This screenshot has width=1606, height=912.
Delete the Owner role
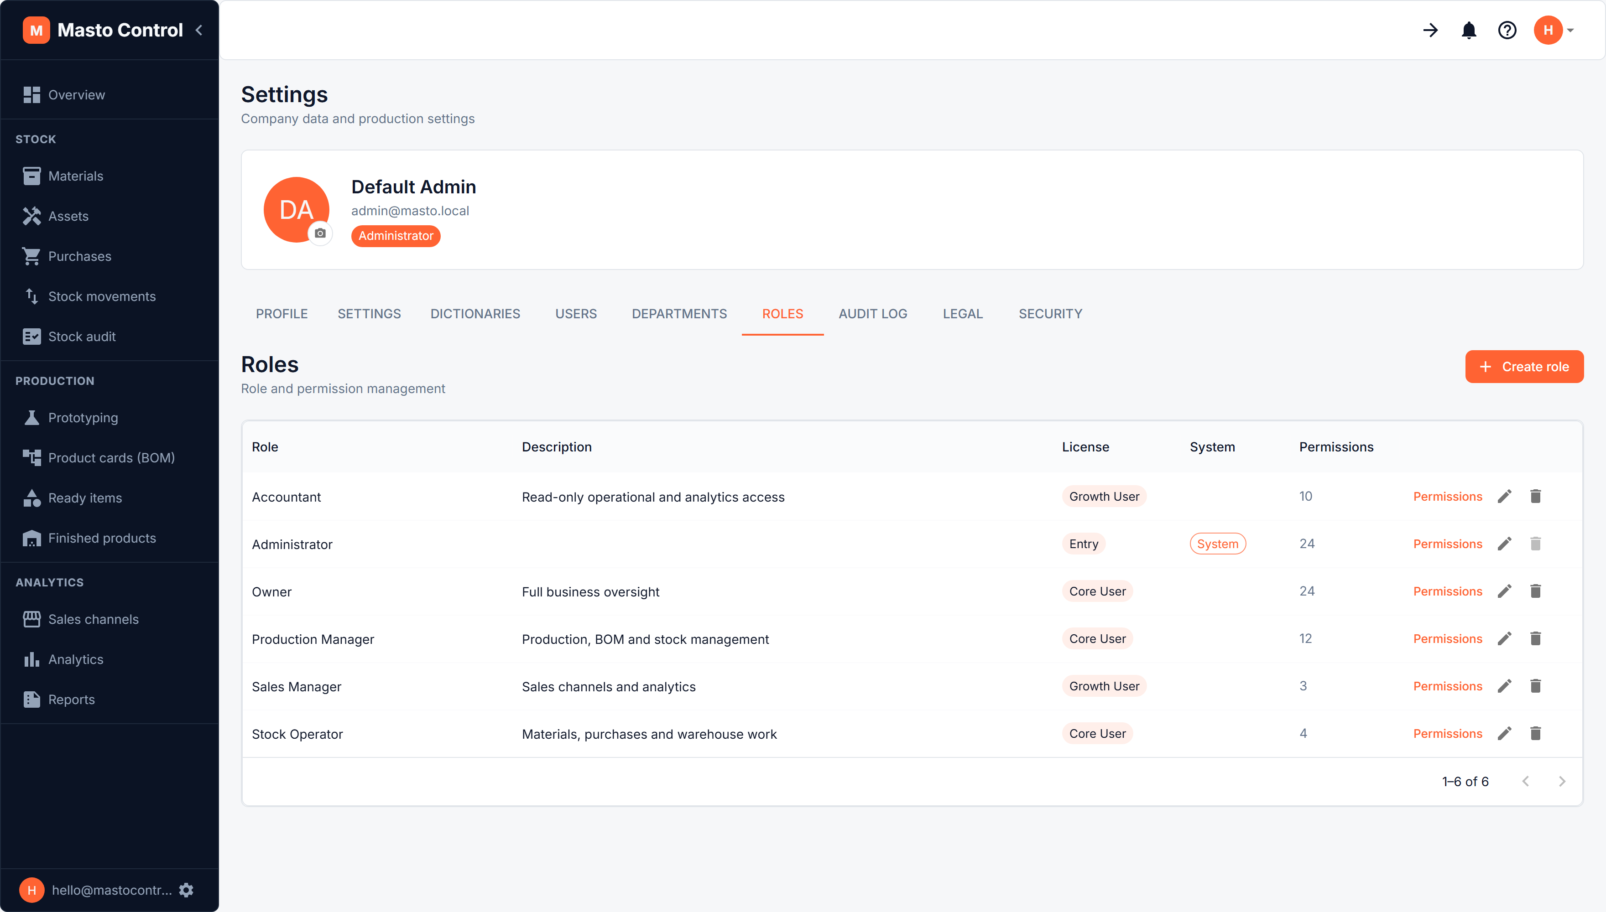click(1535, 591)
